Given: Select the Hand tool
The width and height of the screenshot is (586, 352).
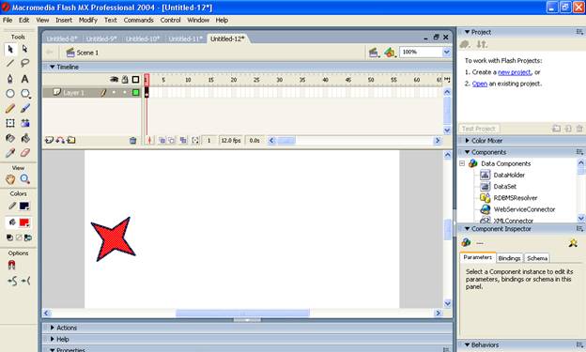Looking at the screenshot, I should tap(10, 179).
